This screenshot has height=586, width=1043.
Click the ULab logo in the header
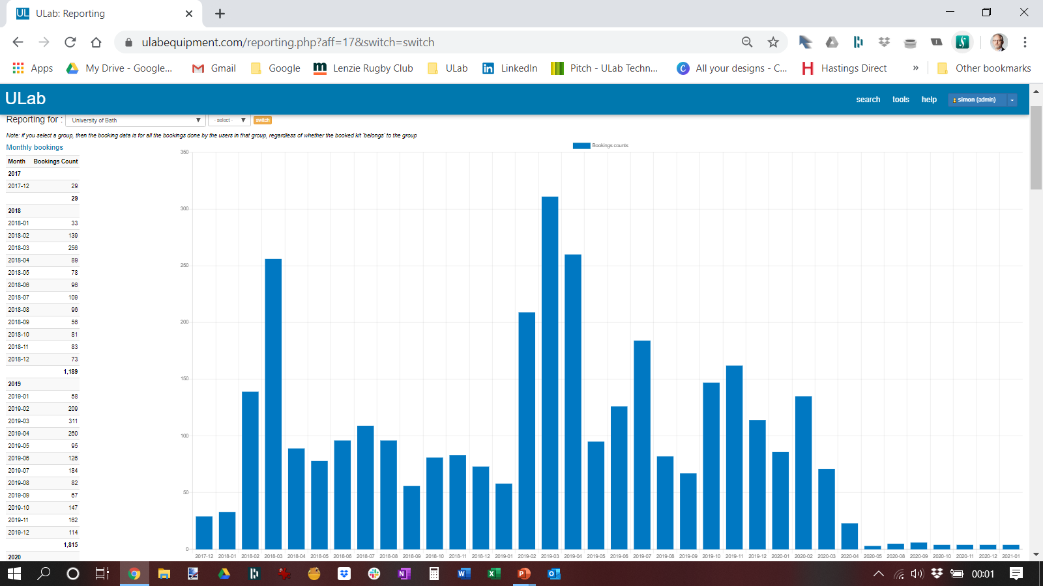tap(25, 99)
